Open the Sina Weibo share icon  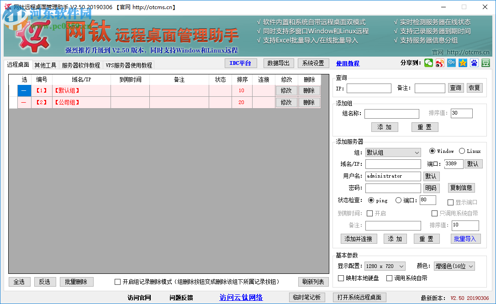pos(440,63)
